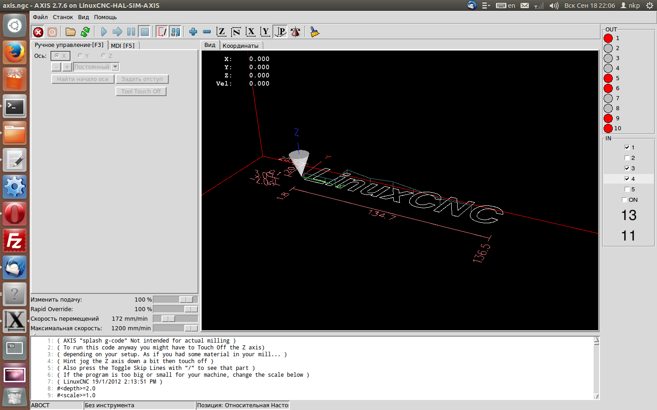Click OUT indicator LED 4
Screen dimensions: 657x410
(608, 68)
